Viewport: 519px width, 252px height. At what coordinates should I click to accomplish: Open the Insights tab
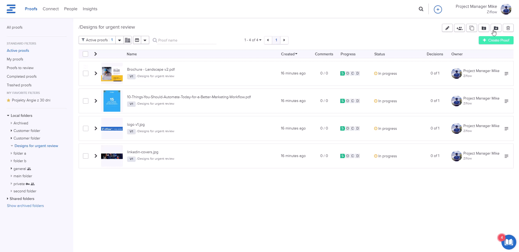[90, 9]
